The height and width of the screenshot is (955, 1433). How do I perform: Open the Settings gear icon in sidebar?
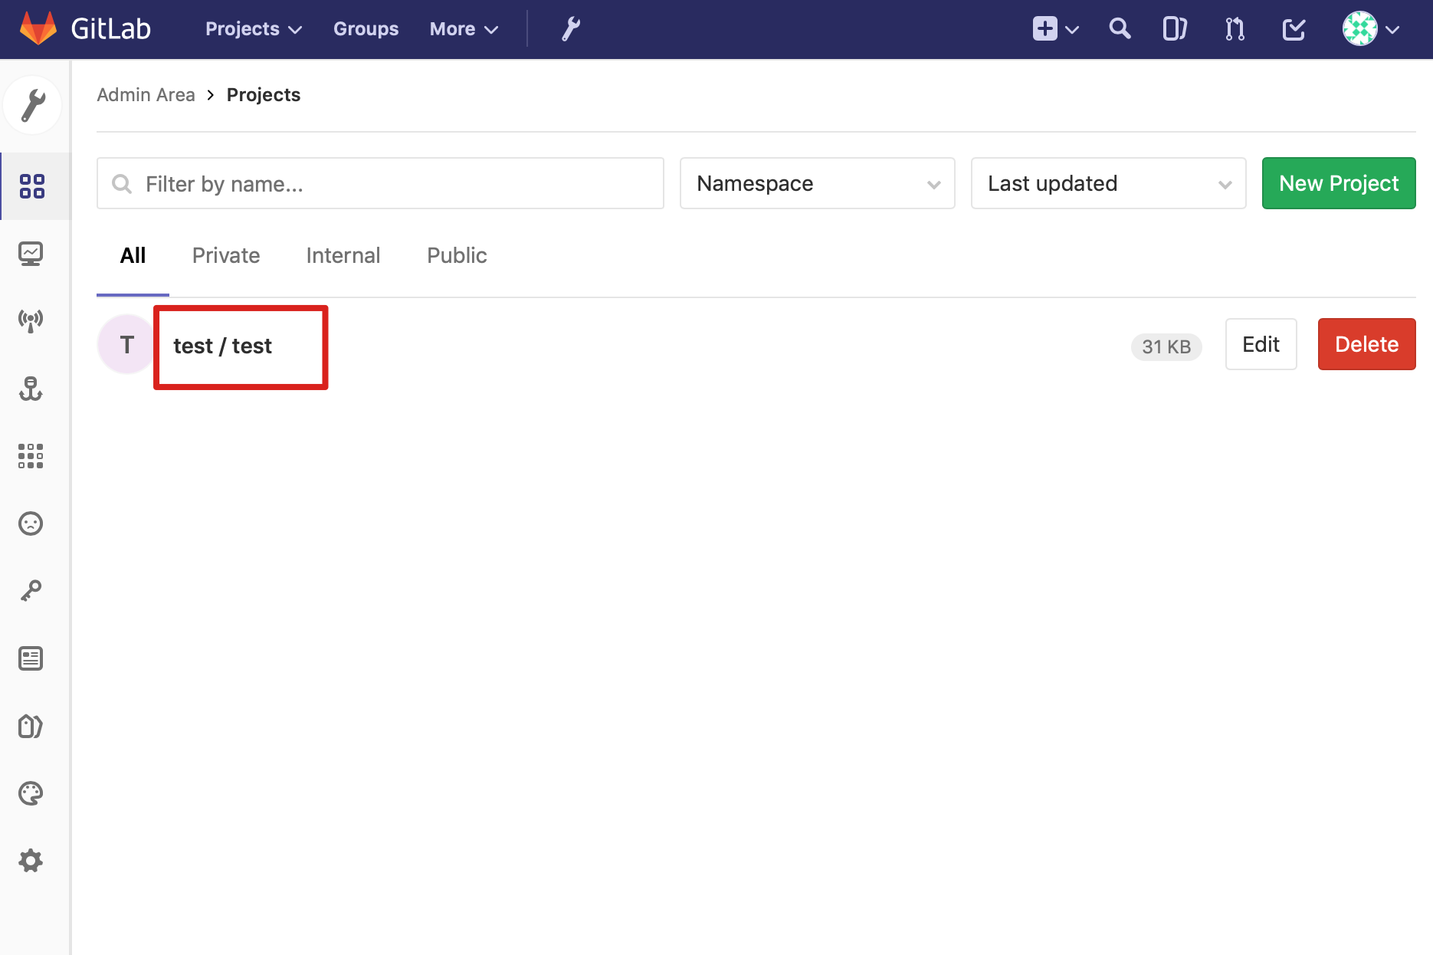pos(31,861)
